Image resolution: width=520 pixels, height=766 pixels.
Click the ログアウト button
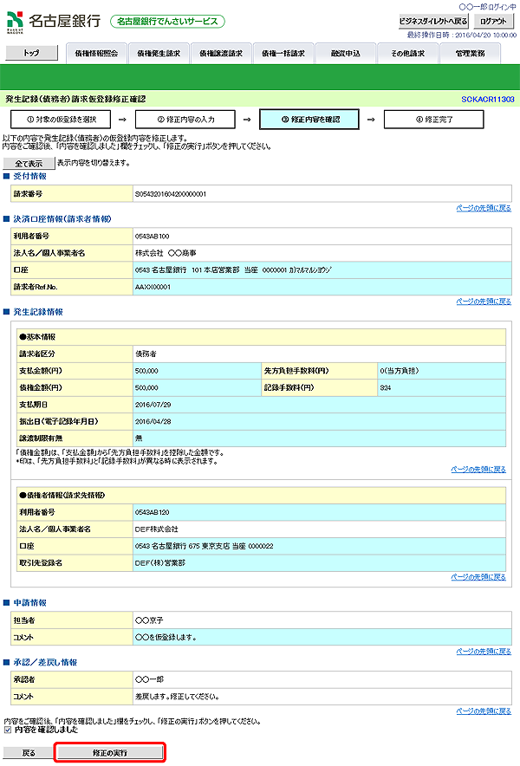tap(493, 21)
